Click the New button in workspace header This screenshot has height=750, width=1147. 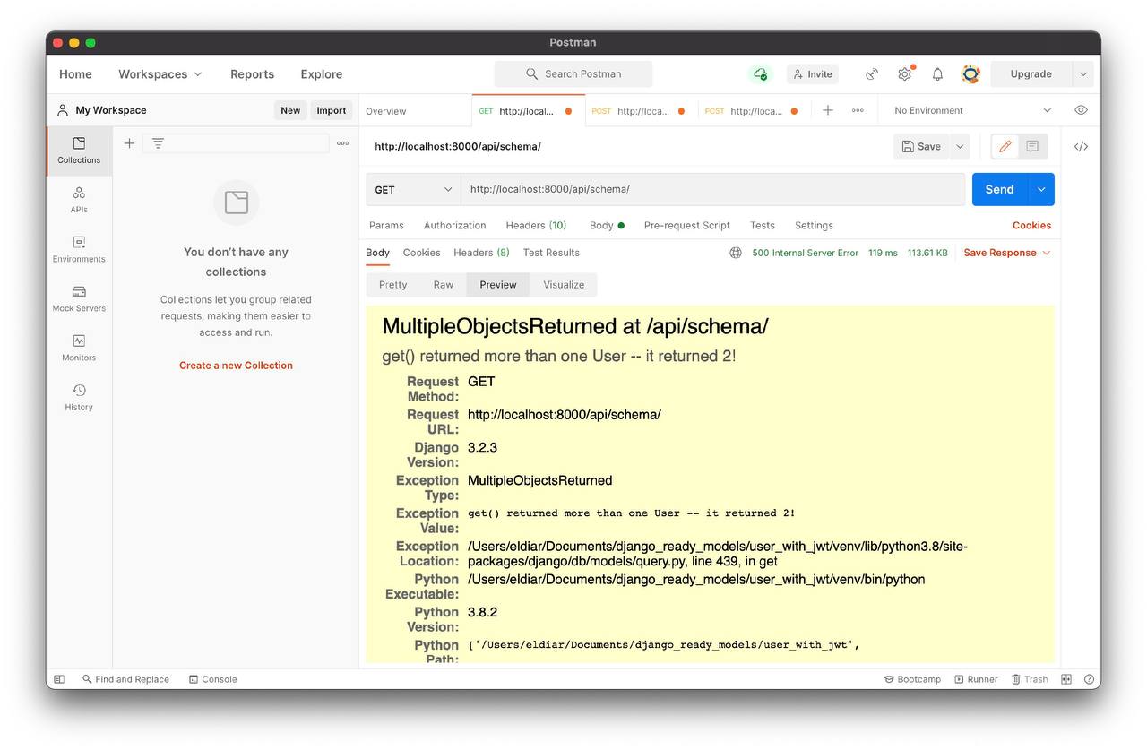tap(290, 110)
